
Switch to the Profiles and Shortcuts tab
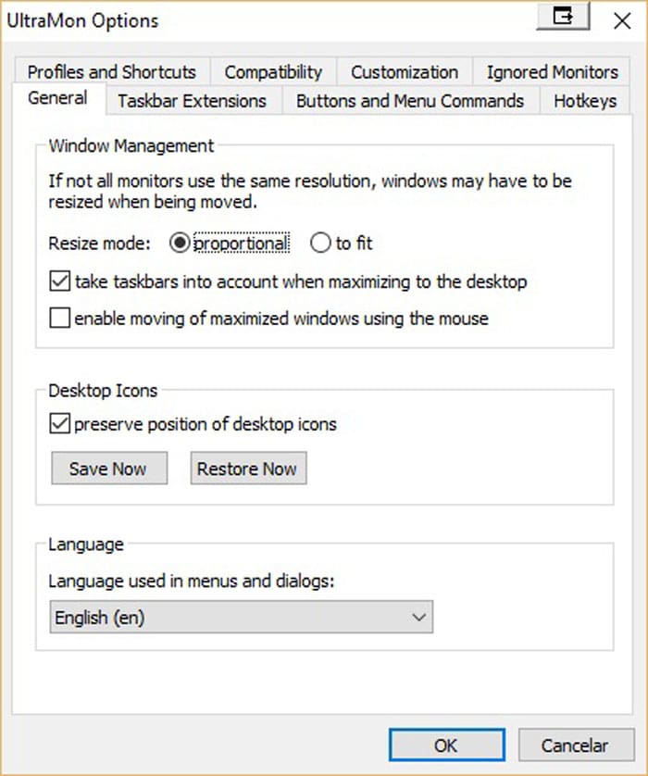pos(112,71)
